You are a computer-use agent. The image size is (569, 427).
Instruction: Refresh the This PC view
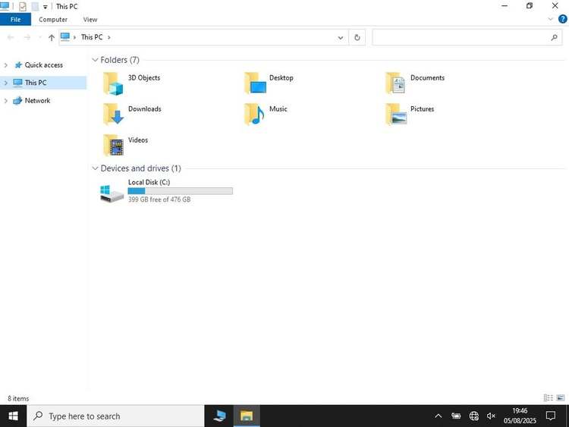(x=357, y=37)
